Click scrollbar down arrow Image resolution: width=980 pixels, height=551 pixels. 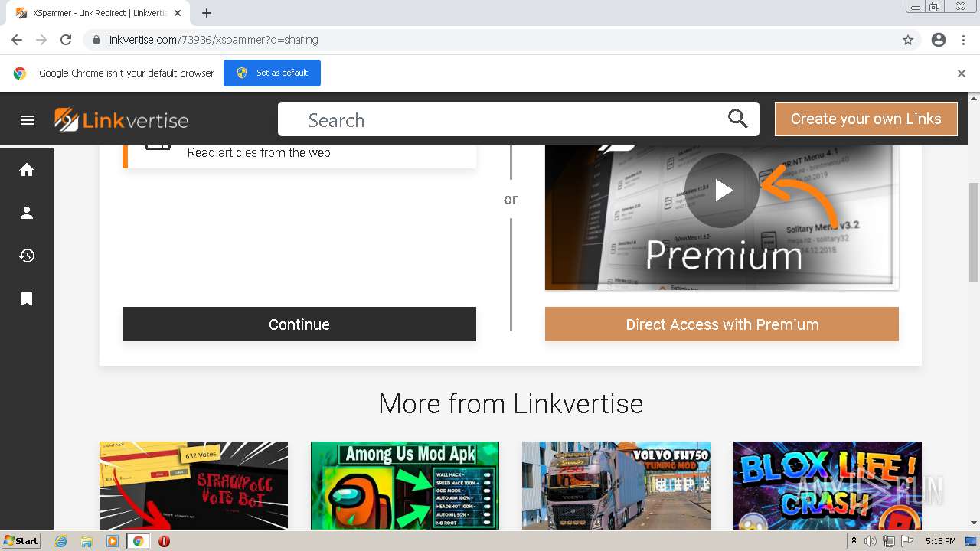(974, 523)
